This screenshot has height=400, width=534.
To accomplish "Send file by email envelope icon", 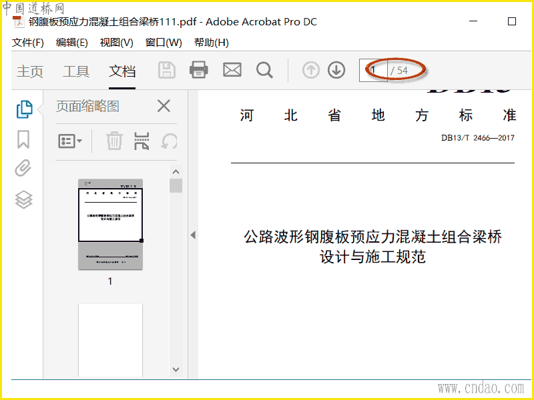I will (x=232, y=70).
